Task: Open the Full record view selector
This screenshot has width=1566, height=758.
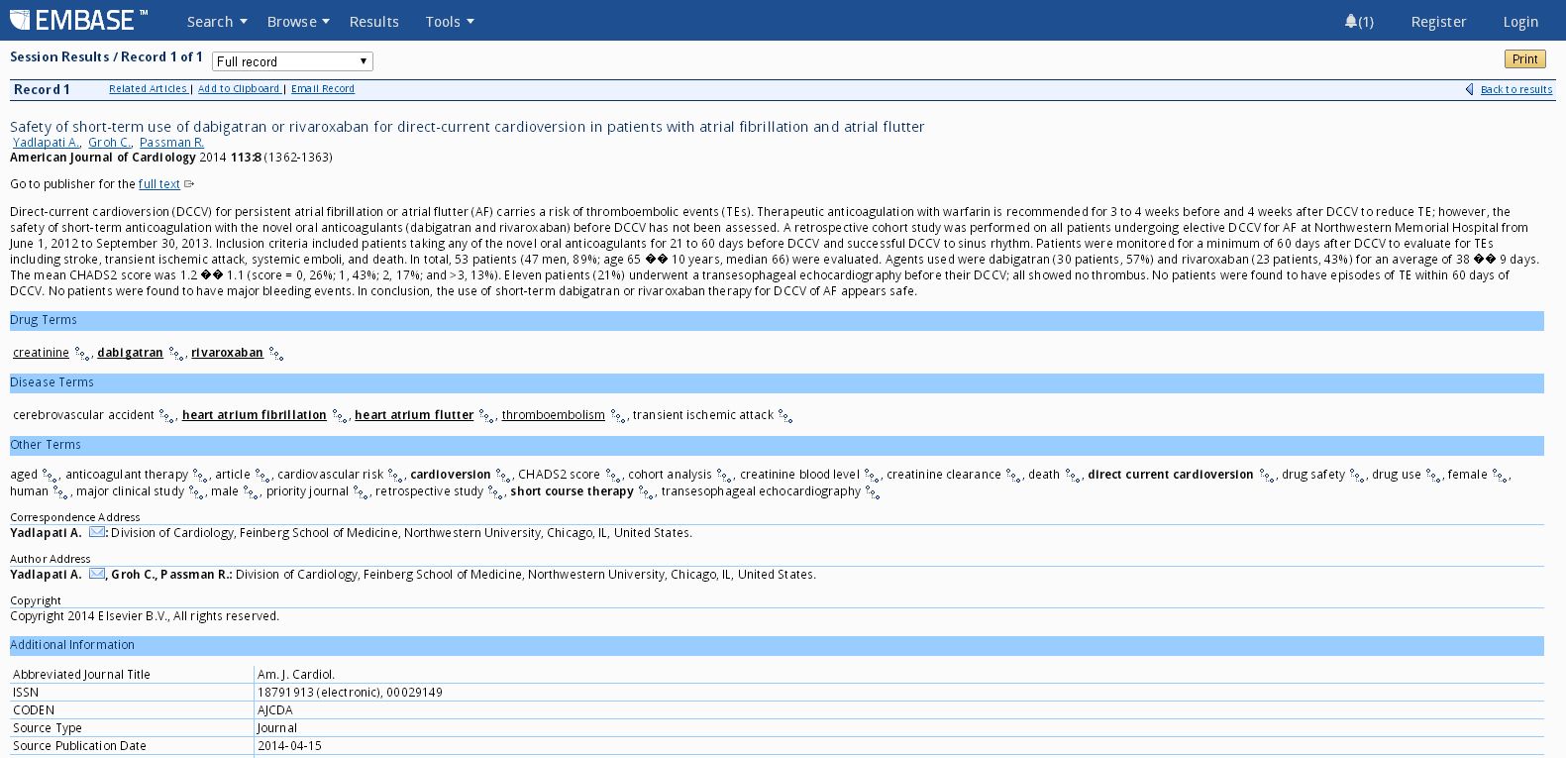Action: click(292, 61)
